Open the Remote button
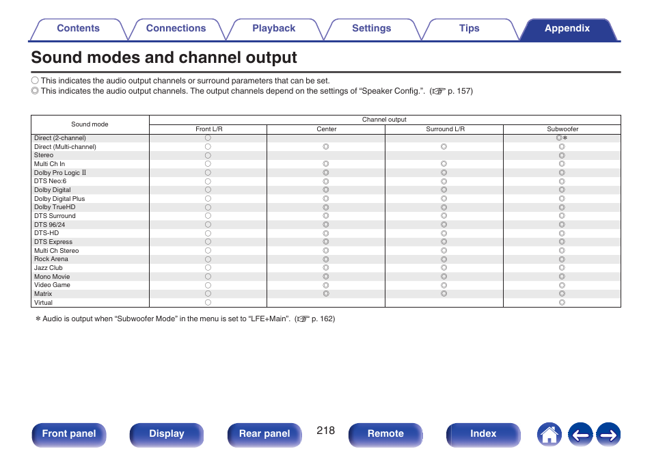 click(x=385, y=435)
